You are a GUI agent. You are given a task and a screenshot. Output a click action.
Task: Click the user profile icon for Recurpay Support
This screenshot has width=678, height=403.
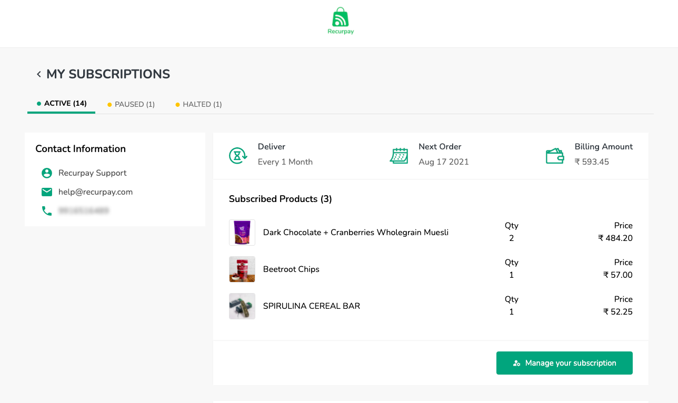[46, 173]
